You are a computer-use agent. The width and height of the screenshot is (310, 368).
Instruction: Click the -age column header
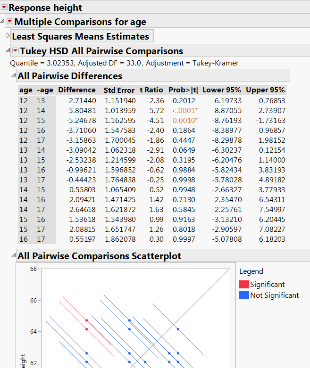pyautogui.click(x=45, y=90)
